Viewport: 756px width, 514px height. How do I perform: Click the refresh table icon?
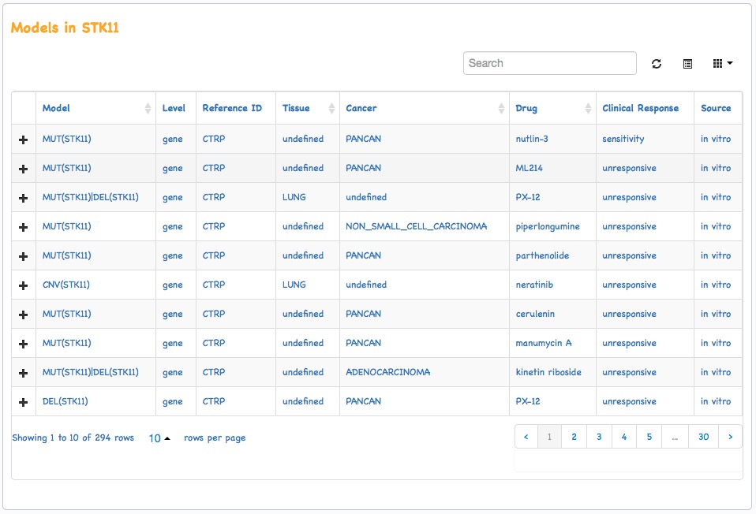click(657, 64)
